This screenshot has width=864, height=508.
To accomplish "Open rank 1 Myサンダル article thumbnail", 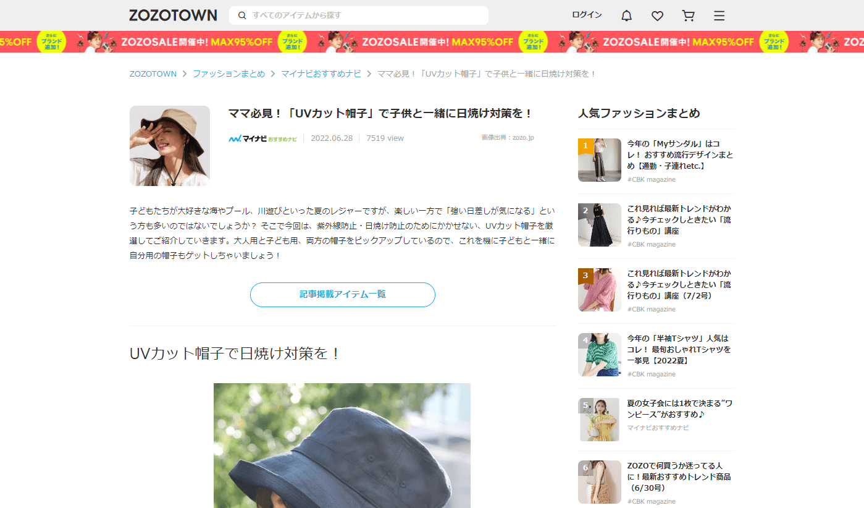I will click(599, 160).
